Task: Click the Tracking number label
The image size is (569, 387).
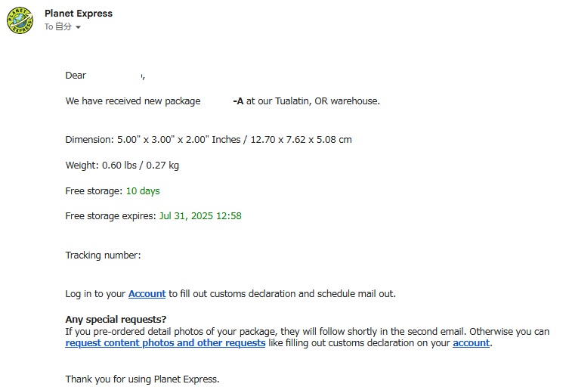Action: 103,255
